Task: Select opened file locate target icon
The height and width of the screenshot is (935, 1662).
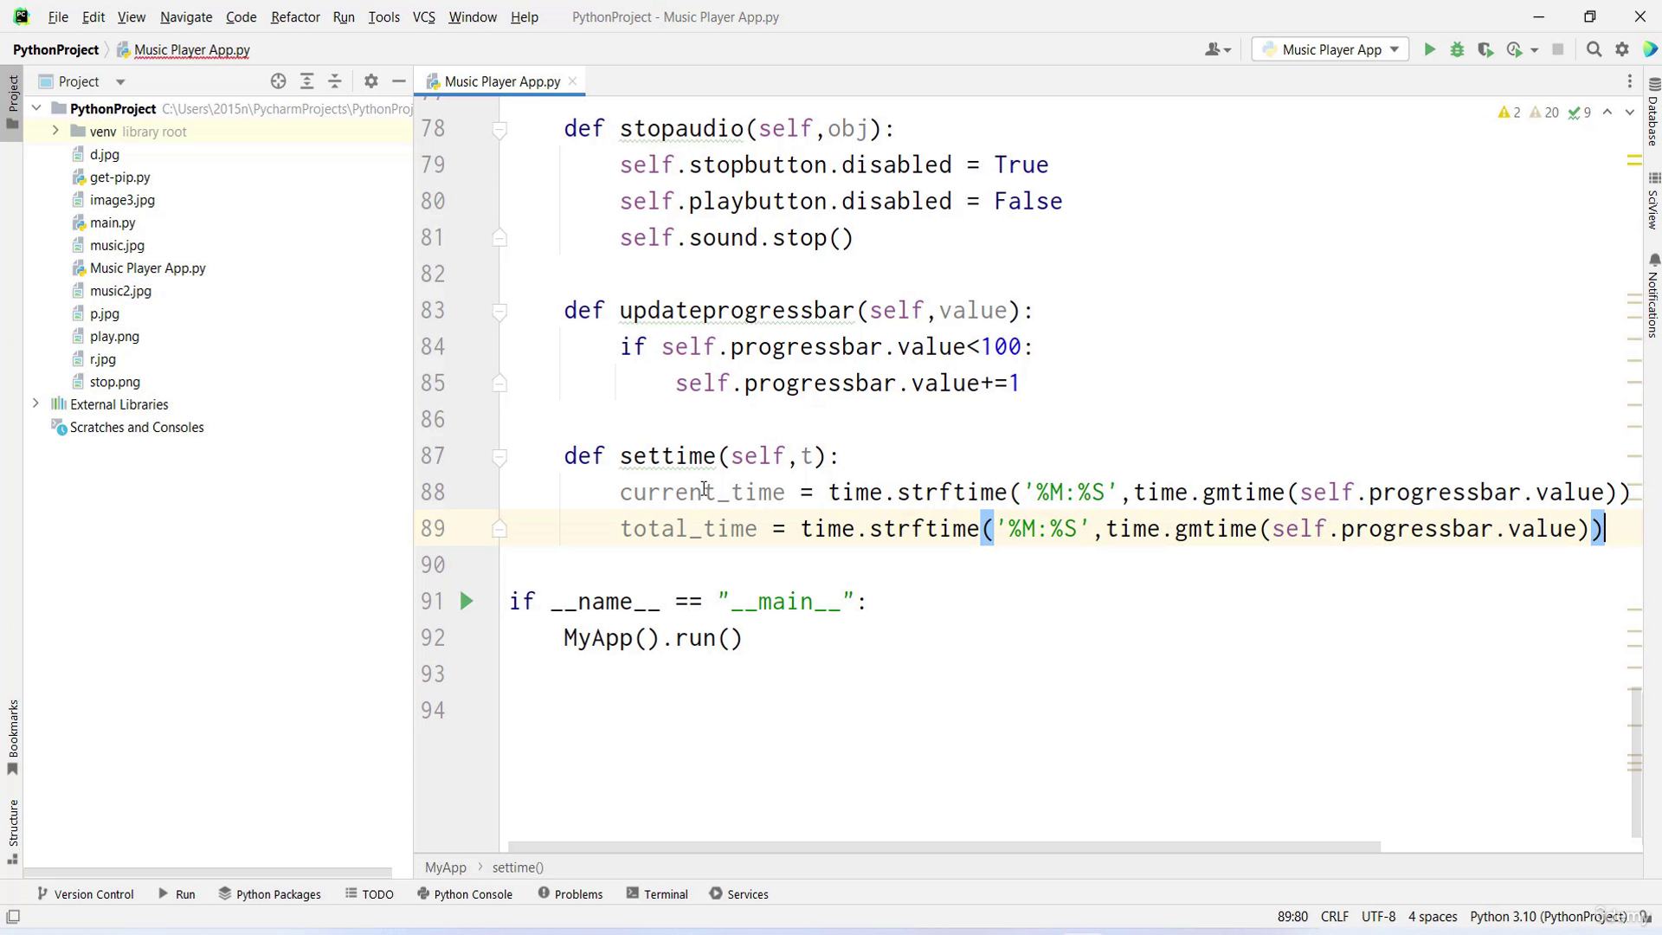Action: pos(278,81)
